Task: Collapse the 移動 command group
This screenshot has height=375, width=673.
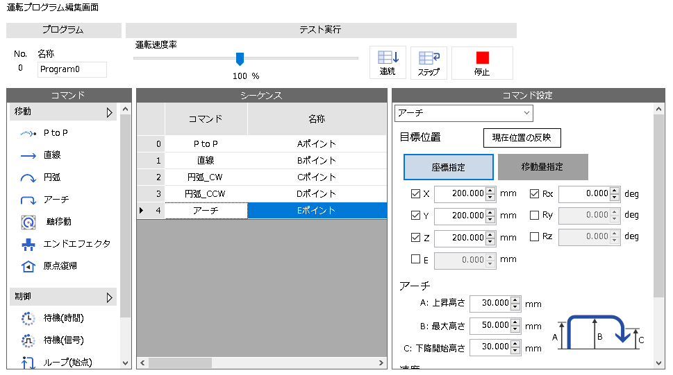Action: point(109,112)
